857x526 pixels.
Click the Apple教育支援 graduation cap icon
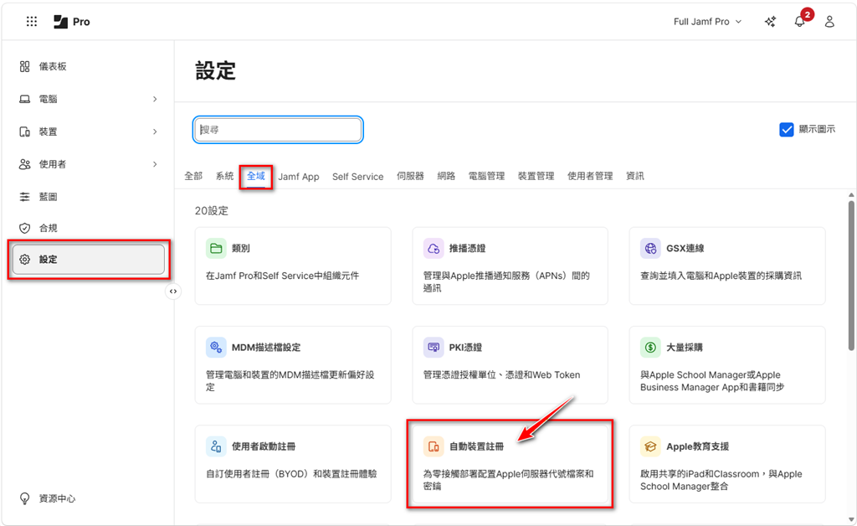650,446
